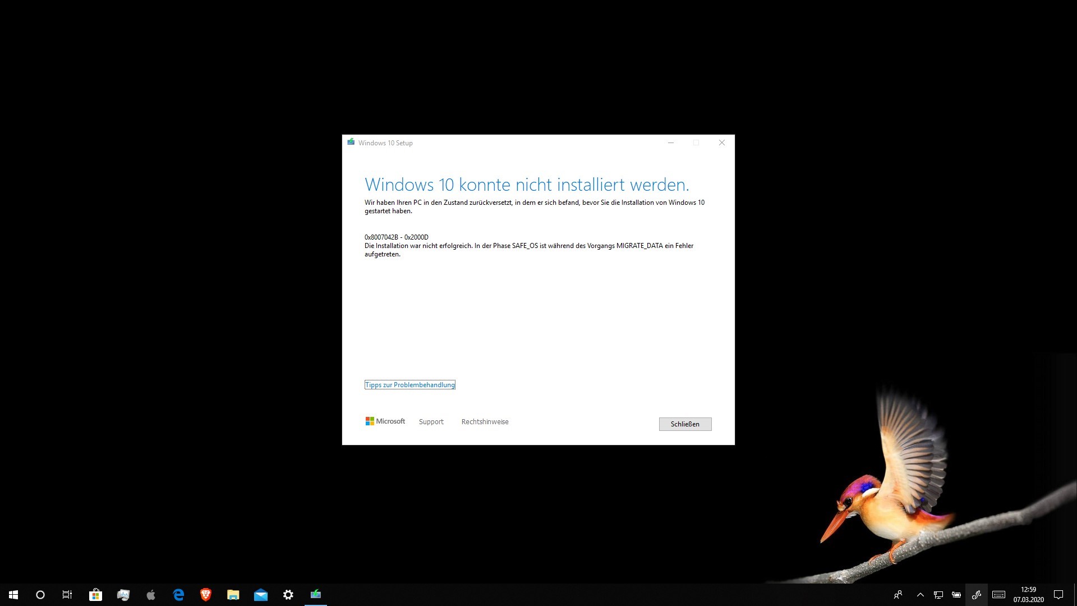
Task: Open the battery status tray icon
Action: [x=956, y=595]
